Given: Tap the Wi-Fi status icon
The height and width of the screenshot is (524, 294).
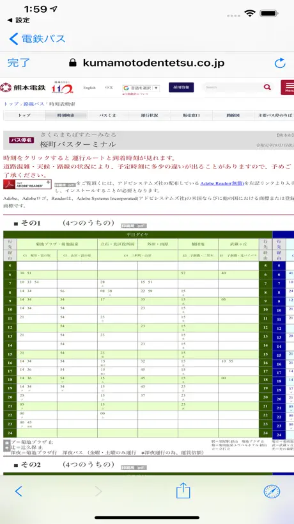Looking at the screenshot, I should click(x=250, y=13).
